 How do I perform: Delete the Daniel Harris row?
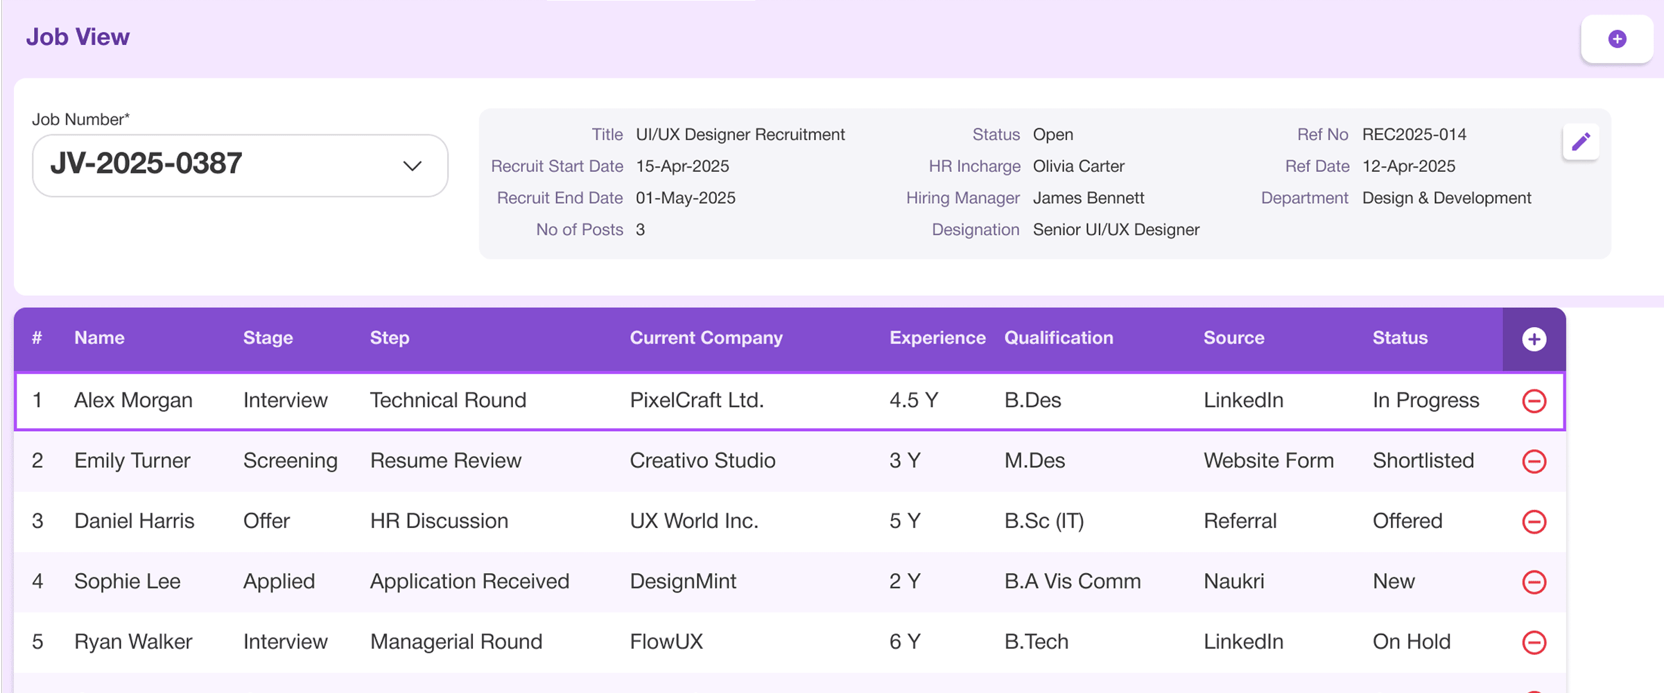[1534, 521]
